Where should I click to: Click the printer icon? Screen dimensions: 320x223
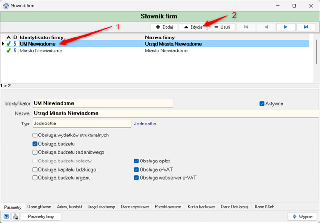[x=15, y=216]
